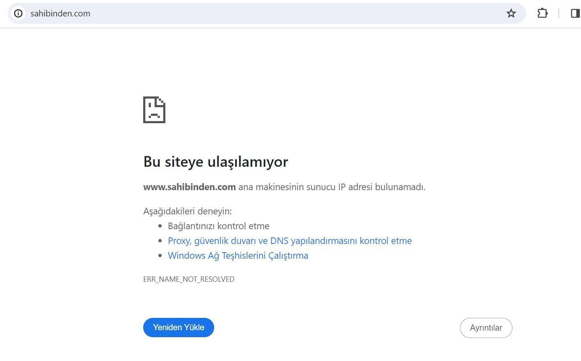
Task: Click the 'Aşağıdakileri deneyin:' label
Action: tap(188, 211)
